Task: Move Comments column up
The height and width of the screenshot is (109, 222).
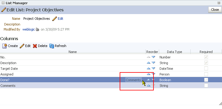Action: click(148, 85)
